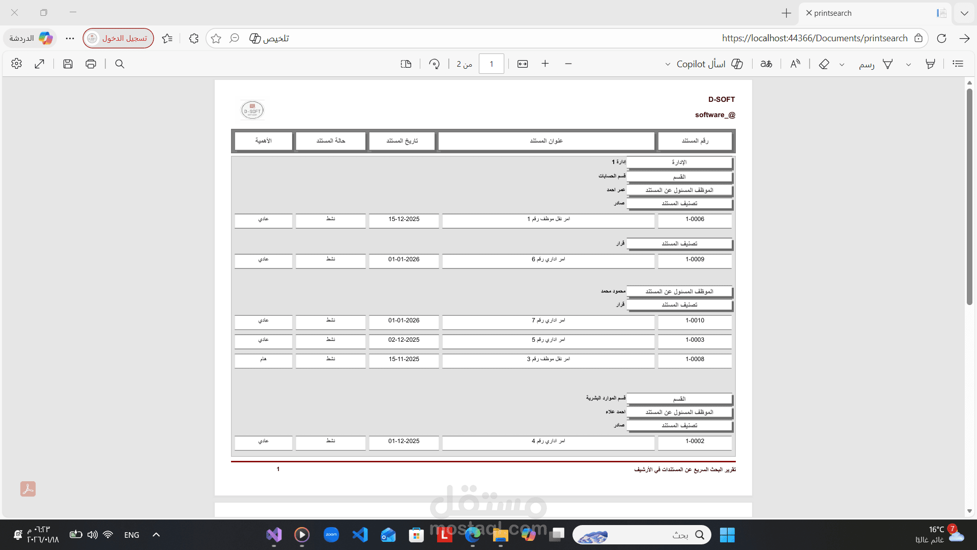Open Visual Studio from the taskbar
Screen dimensions: 977x550
274,535
